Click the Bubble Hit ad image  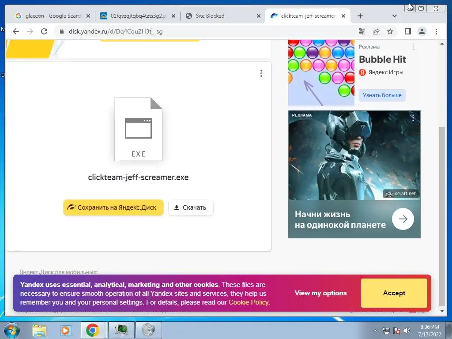[x=321, y=73]
